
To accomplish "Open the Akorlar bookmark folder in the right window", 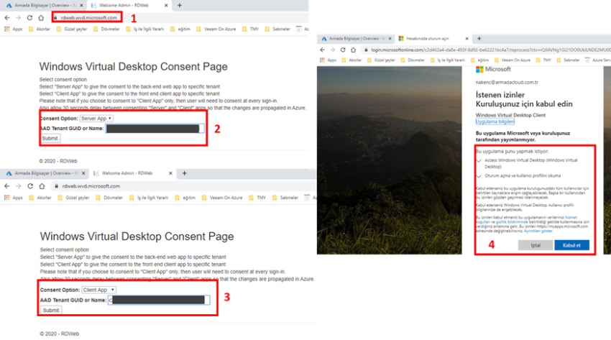I will pyautogui.click(x=352, y=60).
